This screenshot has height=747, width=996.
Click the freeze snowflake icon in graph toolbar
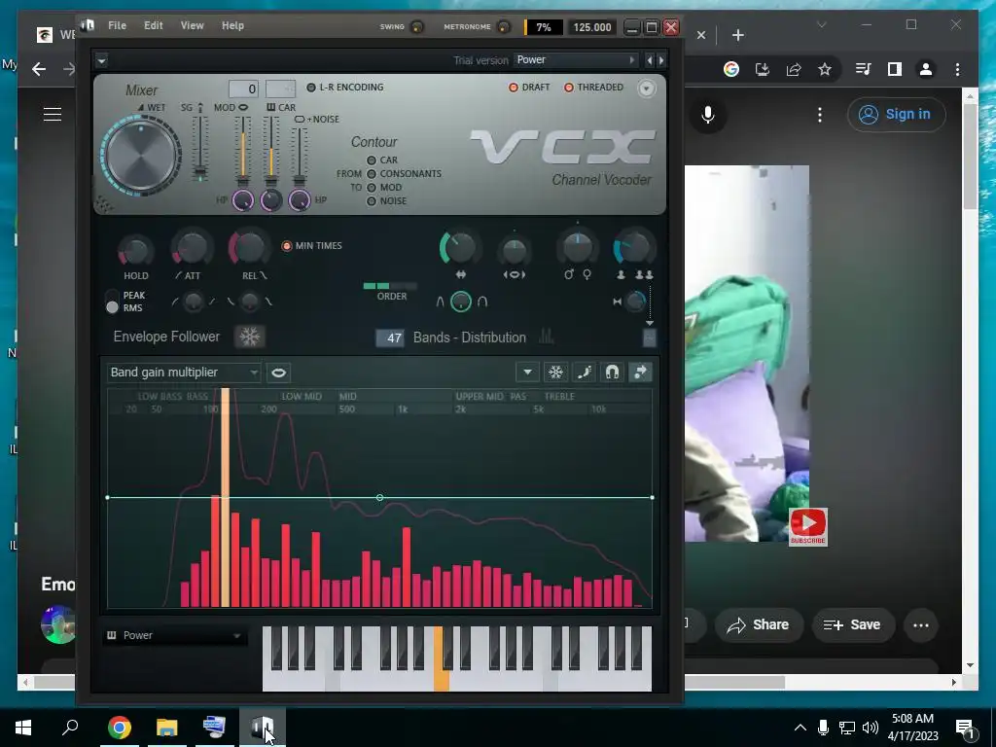(555, 373)
